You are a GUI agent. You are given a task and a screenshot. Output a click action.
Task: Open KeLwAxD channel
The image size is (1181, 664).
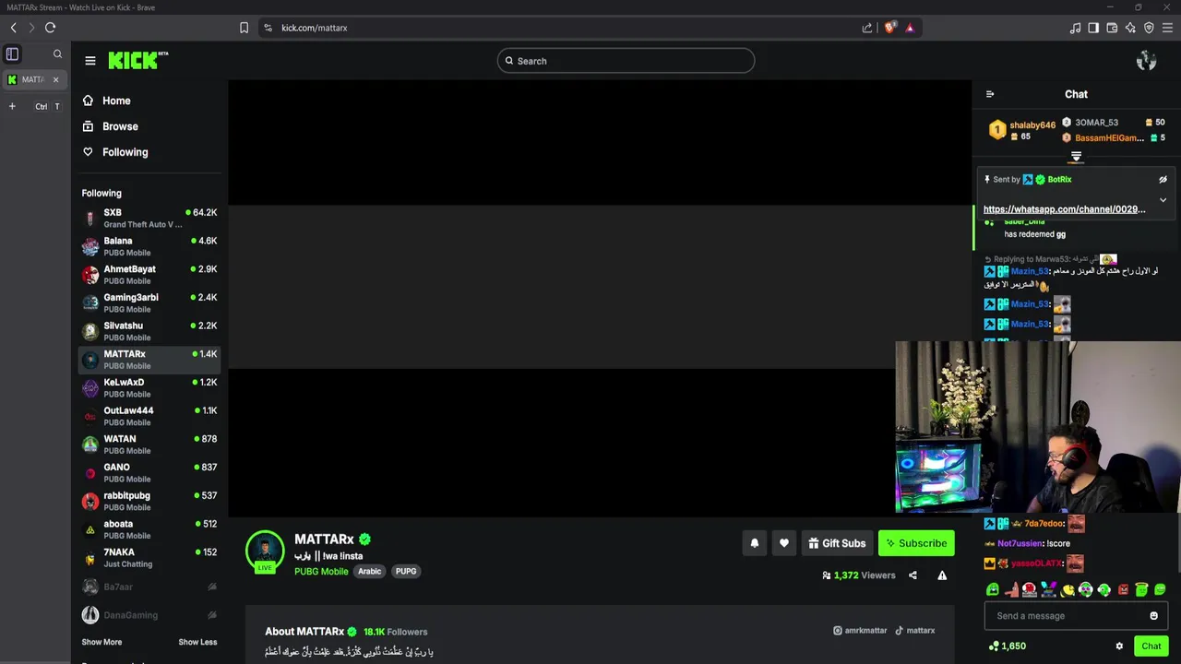149,388
